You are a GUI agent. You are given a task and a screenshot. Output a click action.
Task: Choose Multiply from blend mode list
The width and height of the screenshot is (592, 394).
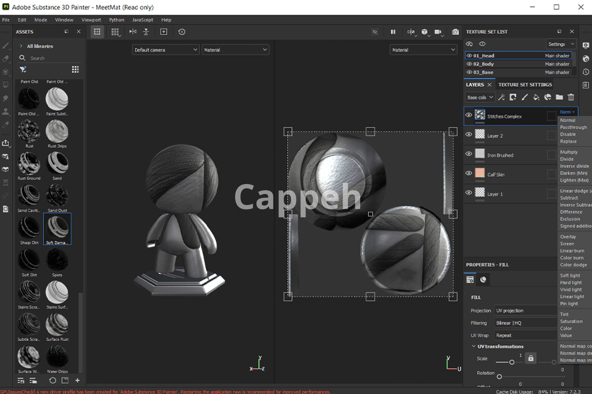(x=569, y=152)
